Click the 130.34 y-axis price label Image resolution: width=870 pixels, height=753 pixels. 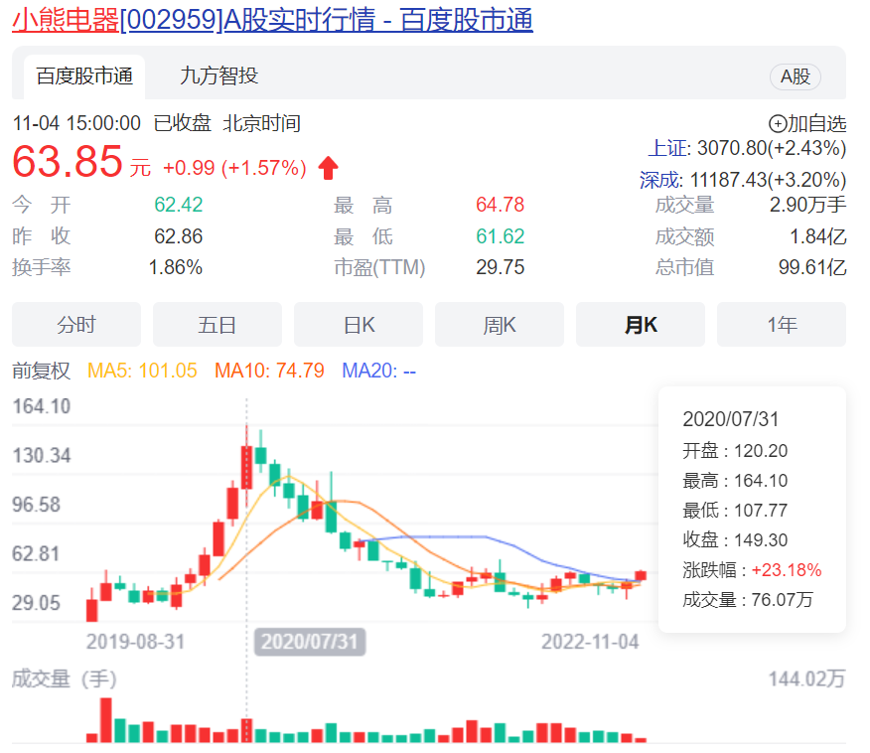[42, 456]
